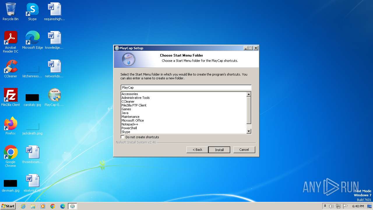Select the knowledge Word document icon
This screenshot has height=210, width=373.
point(54,40)
